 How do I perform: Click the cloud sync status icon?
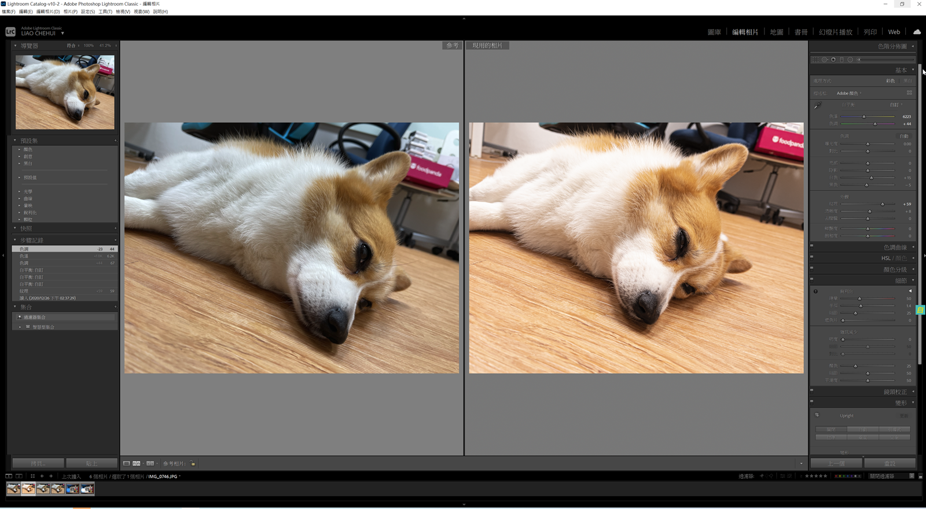point(917,32)
